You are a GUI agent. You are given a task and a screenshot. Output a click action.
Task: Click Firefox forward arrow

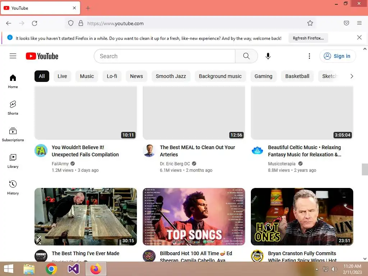22,23
